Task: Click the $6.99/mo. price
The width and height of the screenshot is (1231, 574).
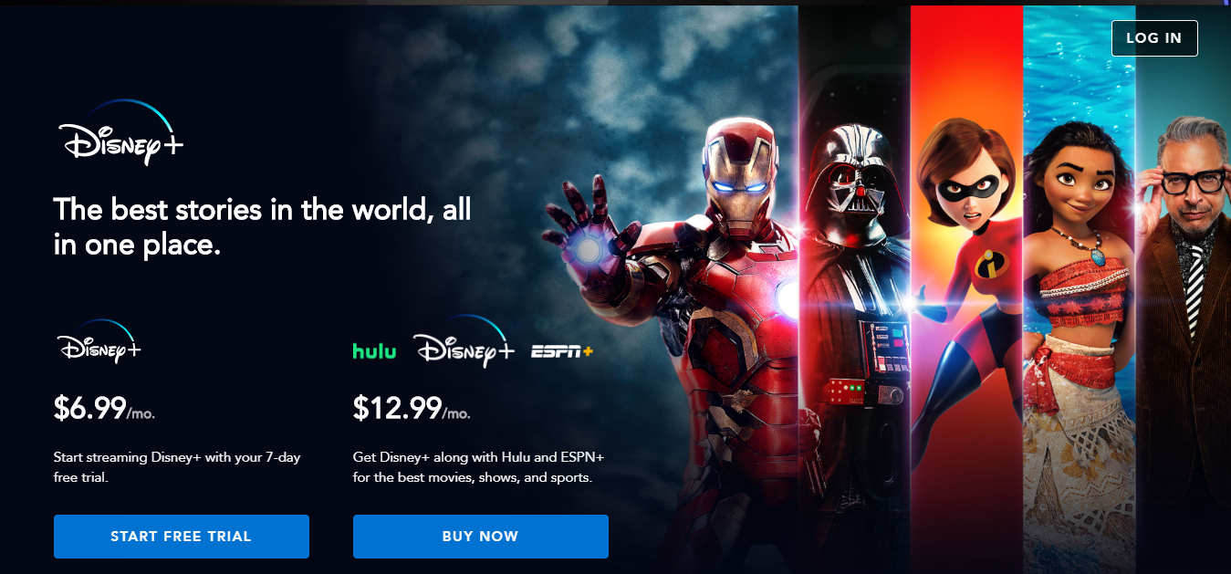Action: tap(104, 409)
